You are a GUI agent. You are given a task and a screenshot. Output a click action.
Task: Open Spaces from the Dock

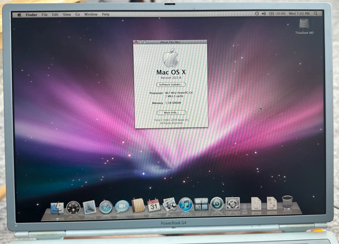point(201,204)
